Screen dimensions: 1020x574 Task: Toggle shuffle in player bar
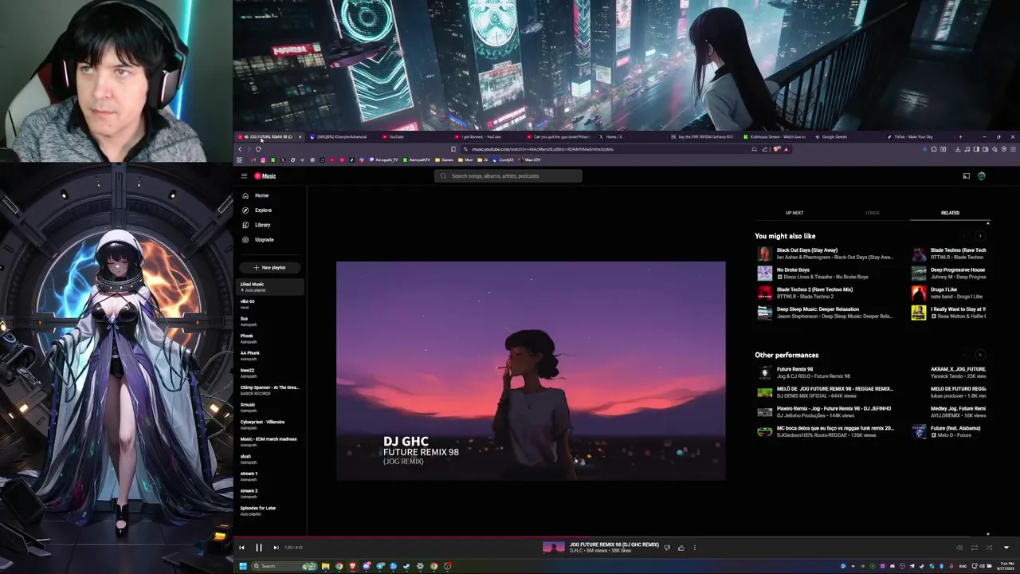(989, 548)
